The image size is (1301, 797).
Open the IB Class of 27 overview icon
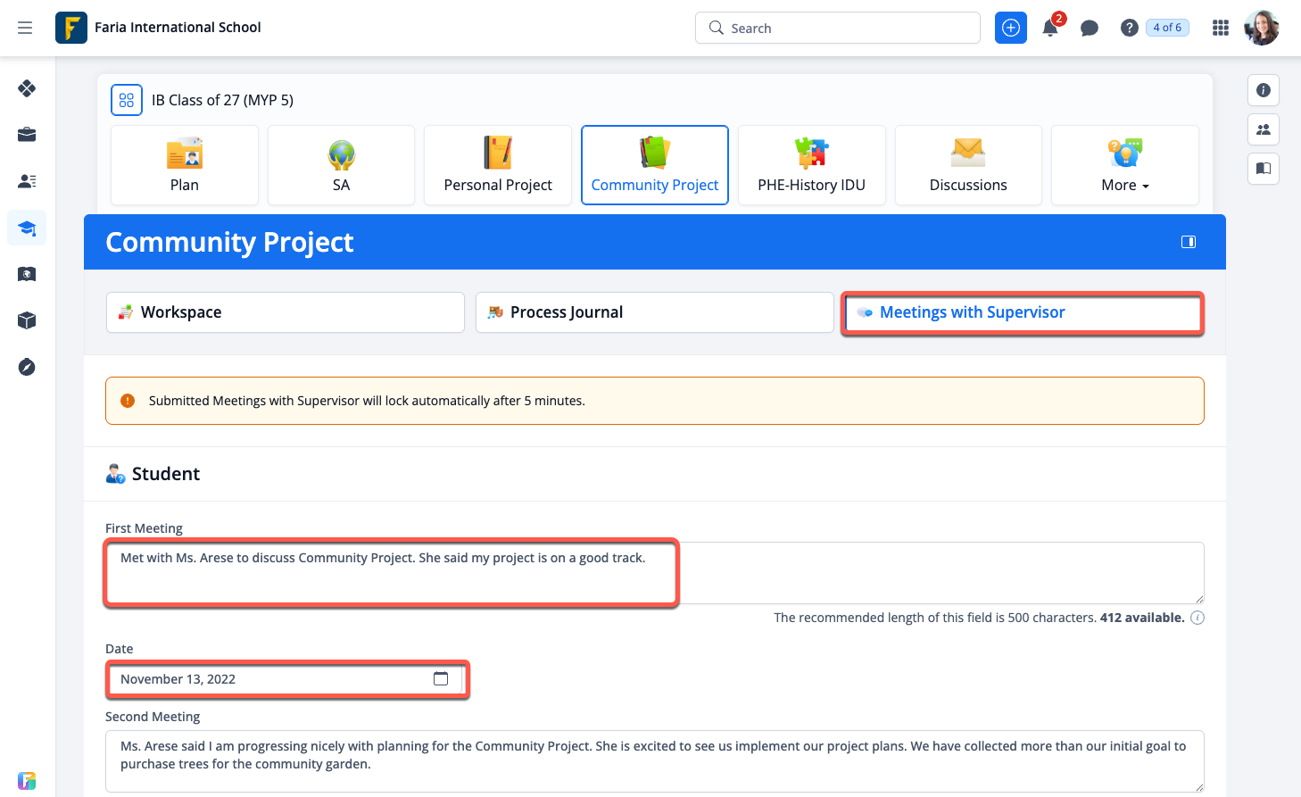click(127, 100)
